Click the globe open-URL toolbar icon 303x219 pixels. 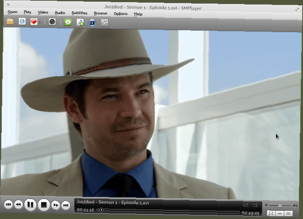click(22, 21)
